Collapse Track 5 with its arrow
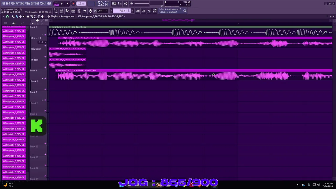Screen dimensions: 336x189 click(43, 78)
